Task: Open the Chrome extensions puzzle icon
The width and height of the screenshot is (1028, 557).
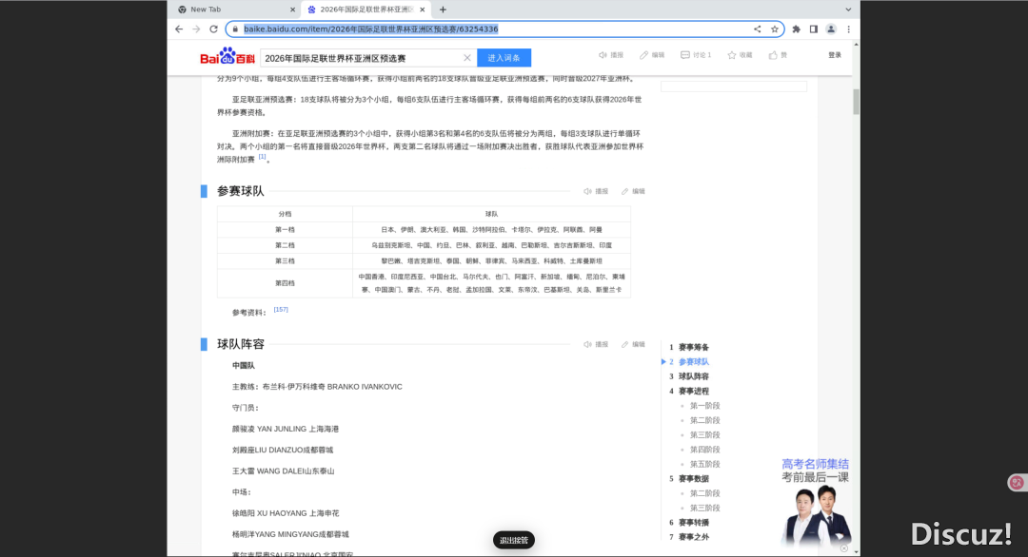Action: point(797,29)
